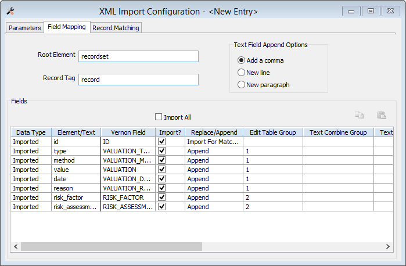Click the 'RISK_ASSESSM...' Vernon Field cell
This screenshot has height=266, width=406.
128,207
